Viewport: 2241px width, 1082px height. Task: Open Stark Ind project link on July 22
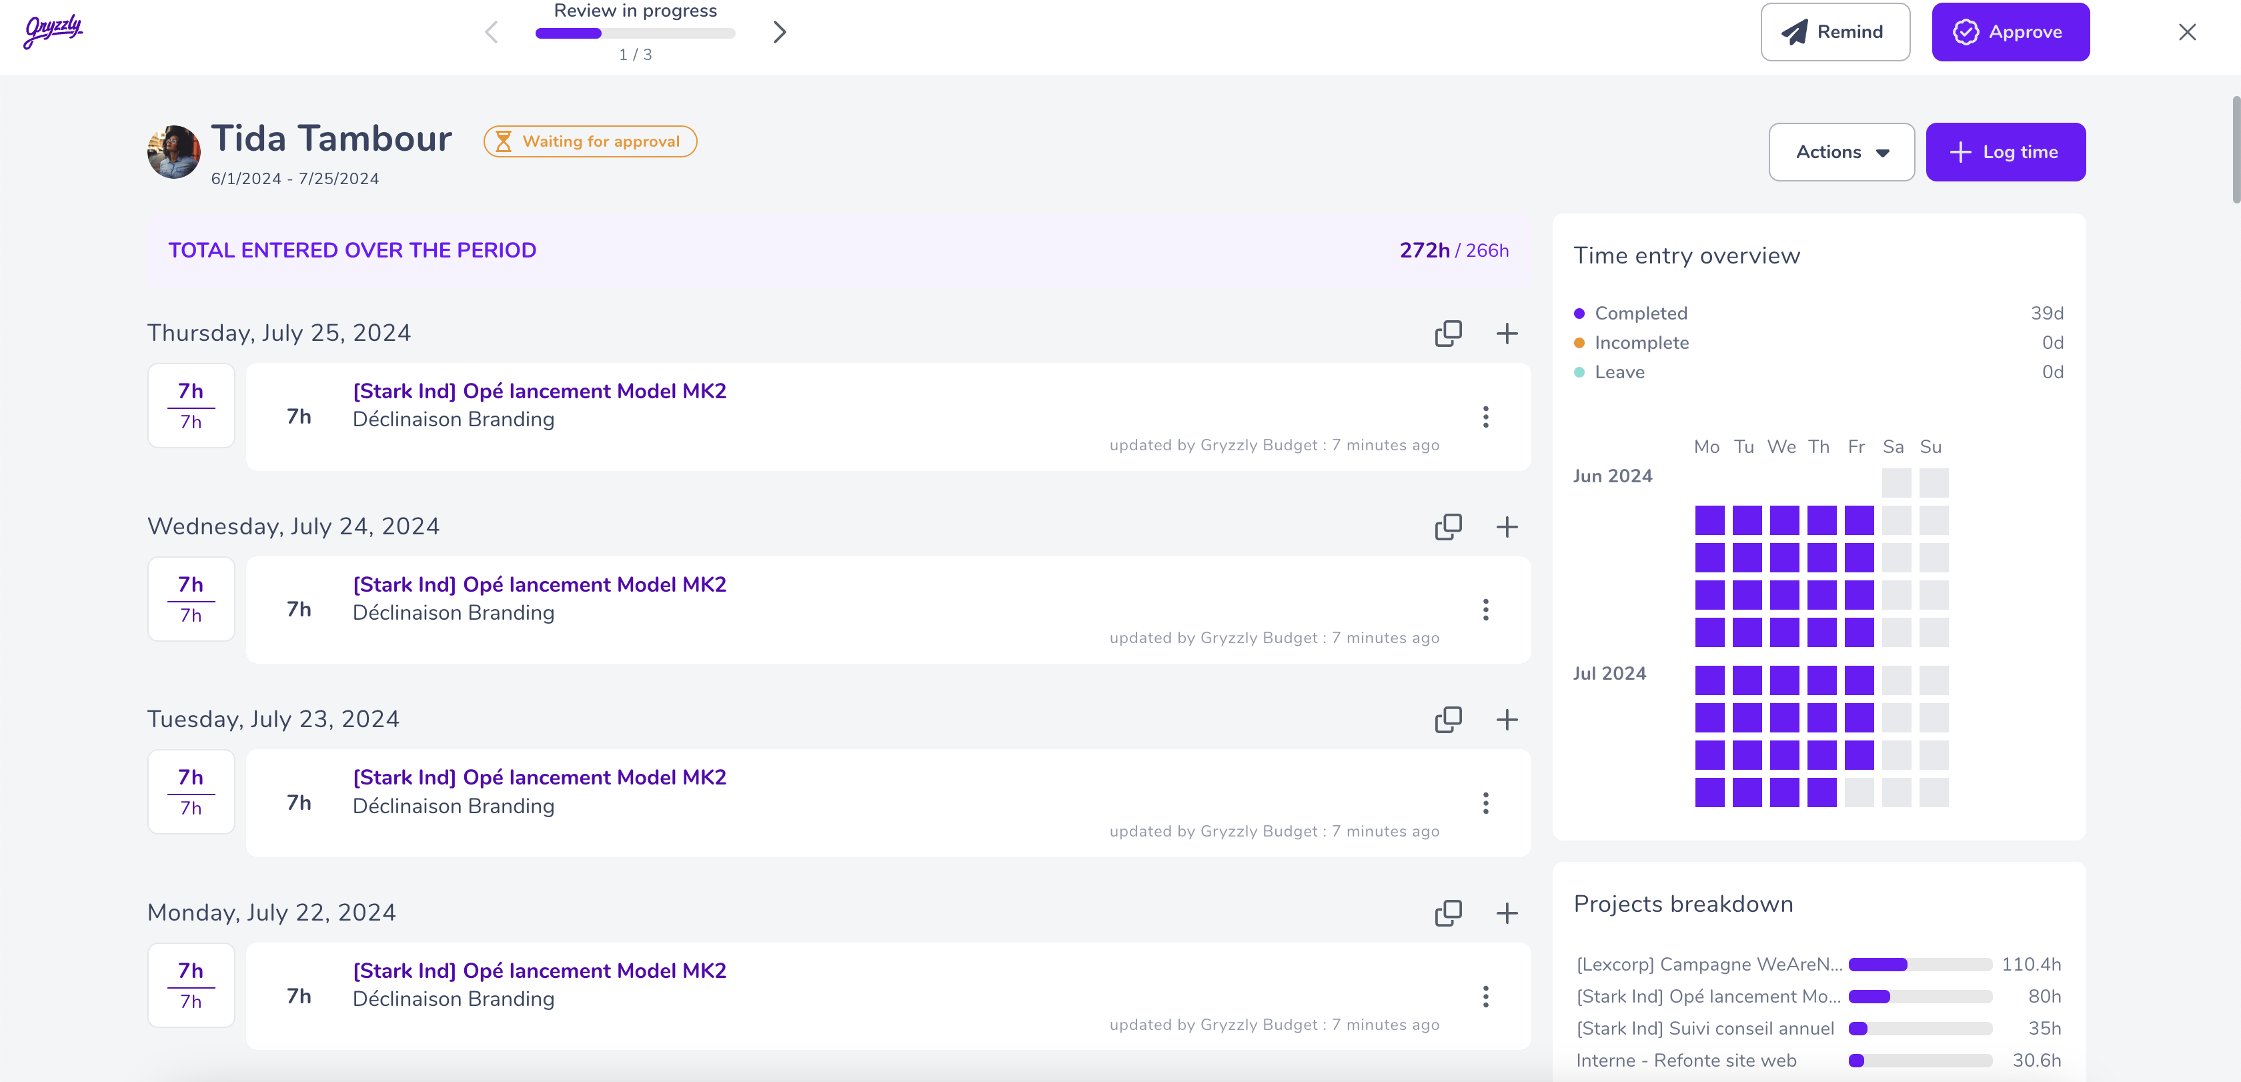point(540,971)
